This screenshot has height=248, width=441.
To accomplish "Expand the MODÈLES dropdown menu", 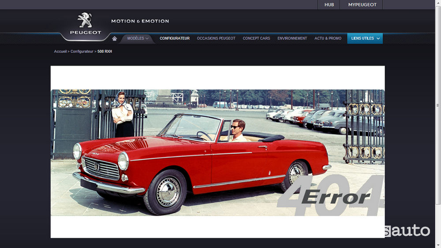I will coord(138,38).
